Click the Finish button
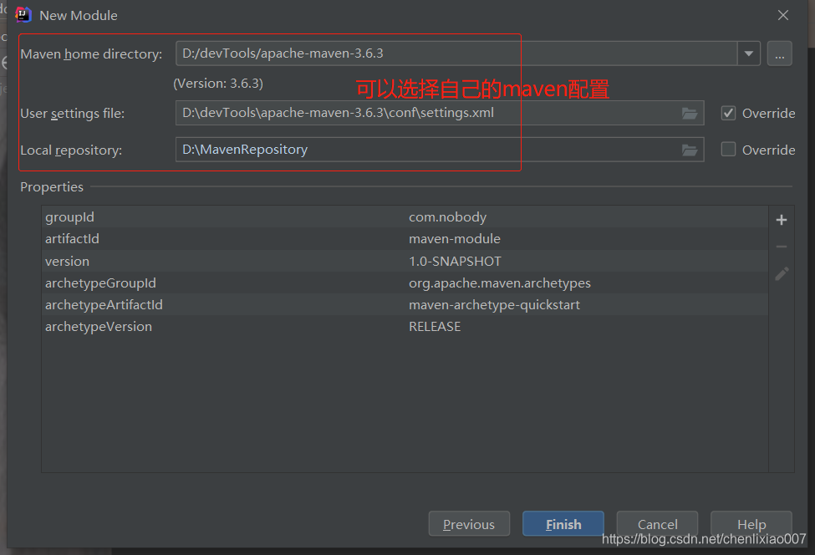 pos(563,524)
